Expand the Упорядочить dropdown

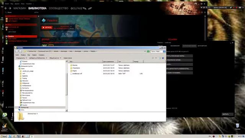(x=21, y=58)
